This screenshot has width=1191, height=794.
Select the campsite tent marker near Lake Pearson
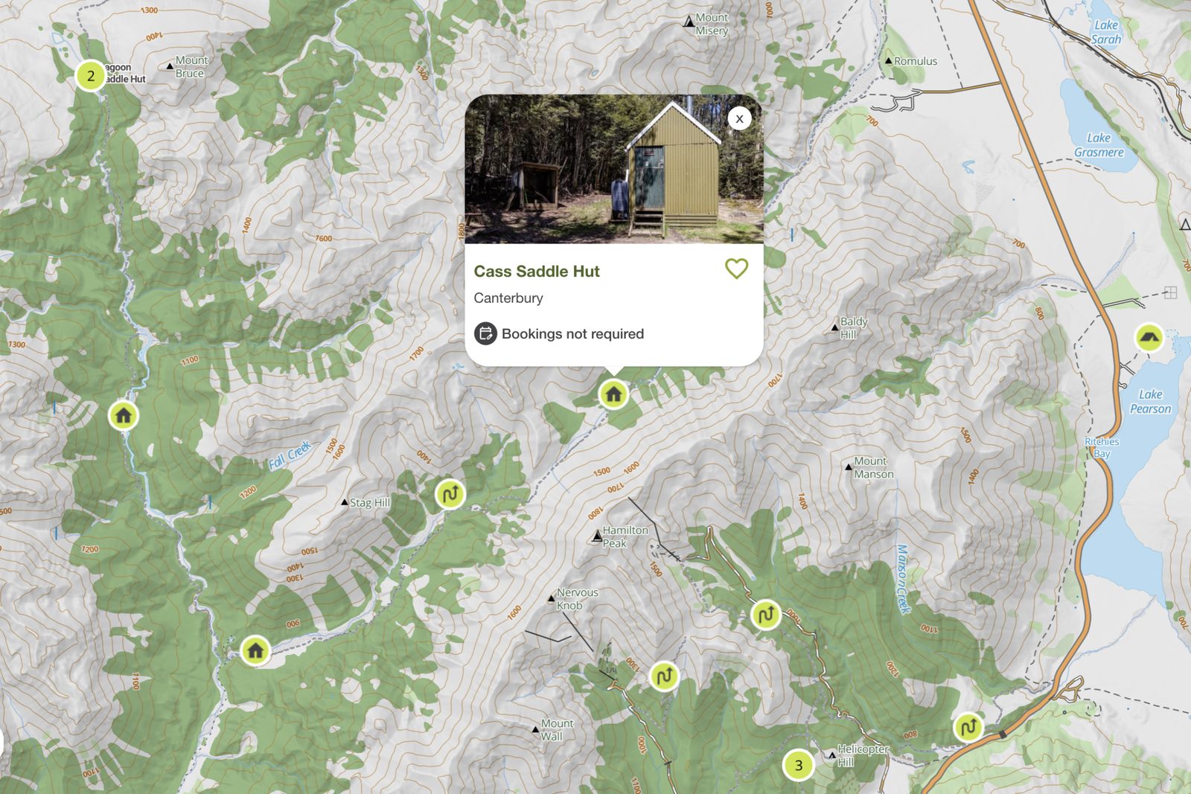tap(1149, 338)
